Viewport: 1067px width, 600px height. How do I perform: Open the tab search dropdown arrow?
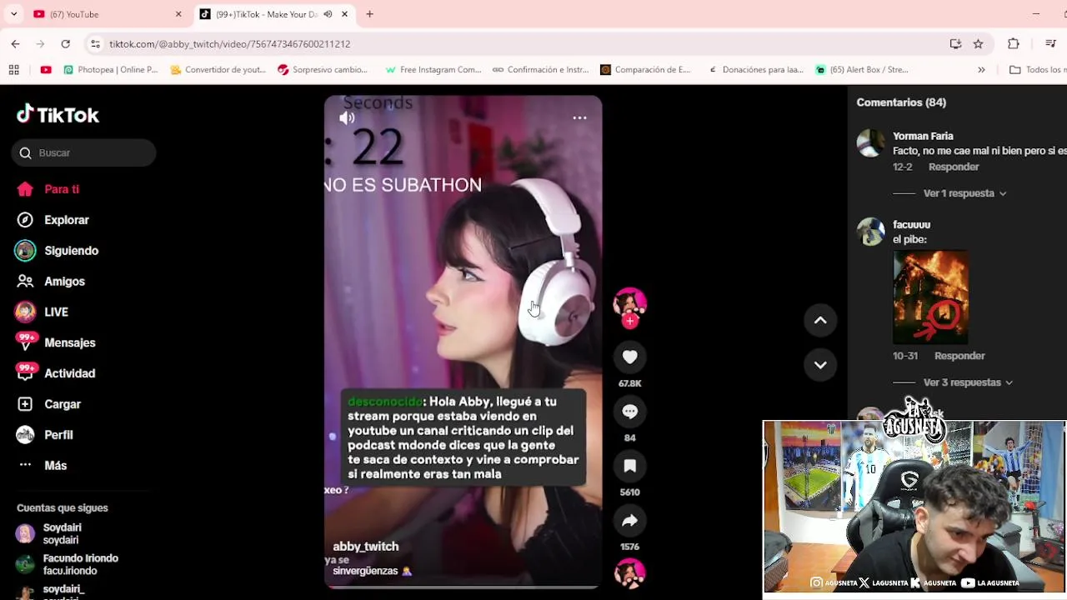pyautogui.click(x=13, y=14)
